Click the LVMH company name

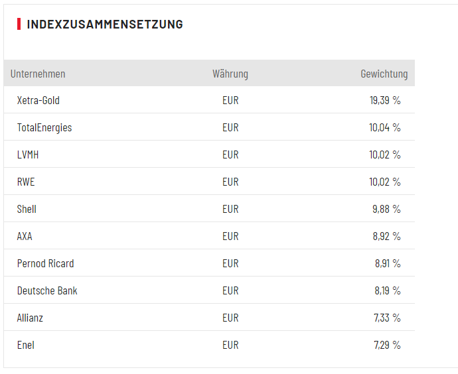(x=29, y=155)
